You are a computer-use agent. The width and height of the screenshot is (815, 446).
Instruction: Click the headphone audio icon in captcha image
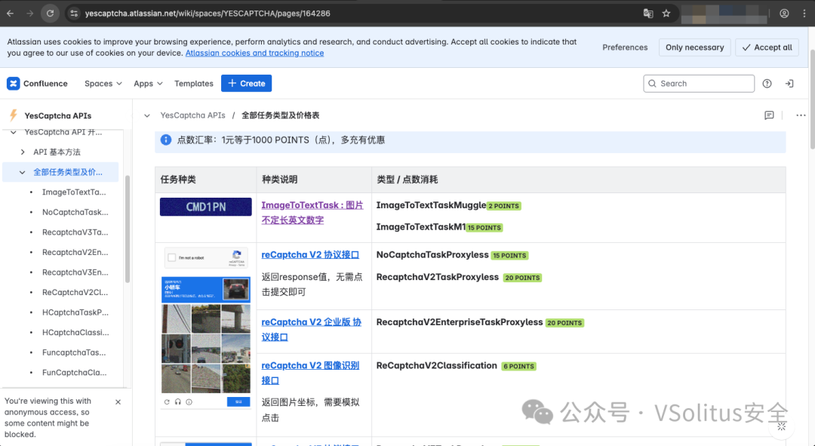pos(178,401)
